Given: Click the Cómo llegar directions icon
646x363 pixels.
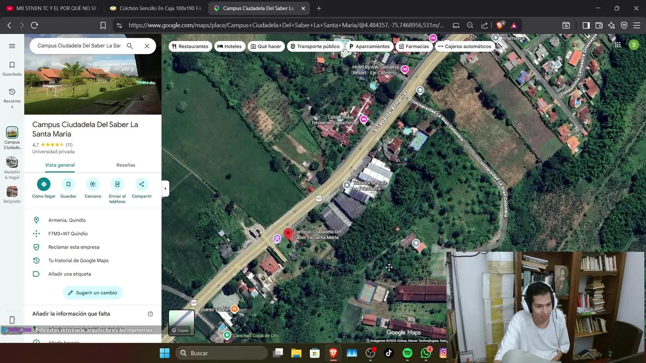Looking at the screenshot, I should (44, 184).
